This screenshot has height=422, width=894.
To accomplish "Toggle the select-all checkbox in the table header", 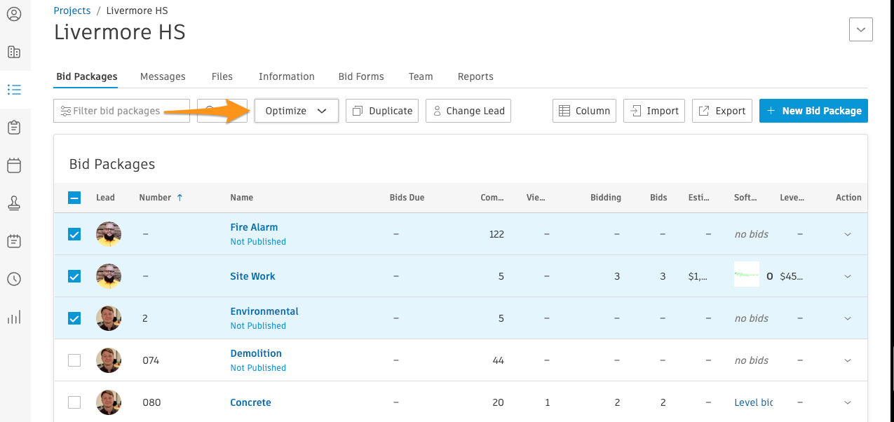I will click(x=74, y=197).
